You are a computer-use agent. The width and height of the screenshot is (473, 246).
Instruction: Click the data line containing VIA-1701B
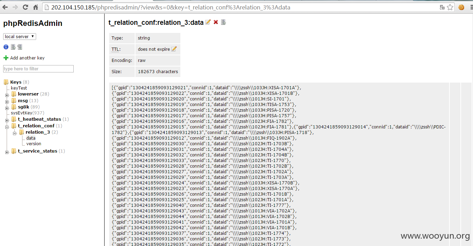[204, 227]
